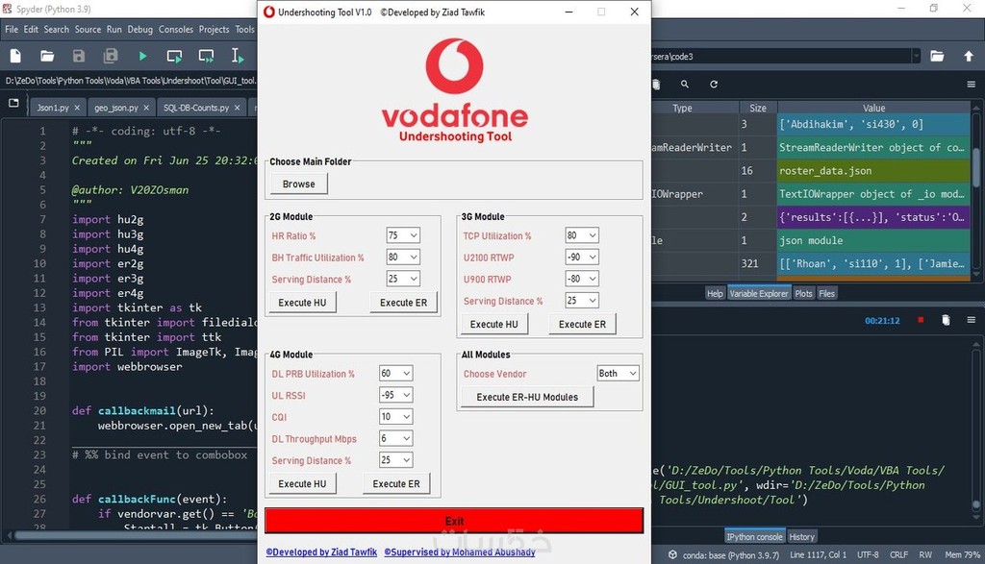
Task: Open the File menu in Spyder
Action: [12, 30]
